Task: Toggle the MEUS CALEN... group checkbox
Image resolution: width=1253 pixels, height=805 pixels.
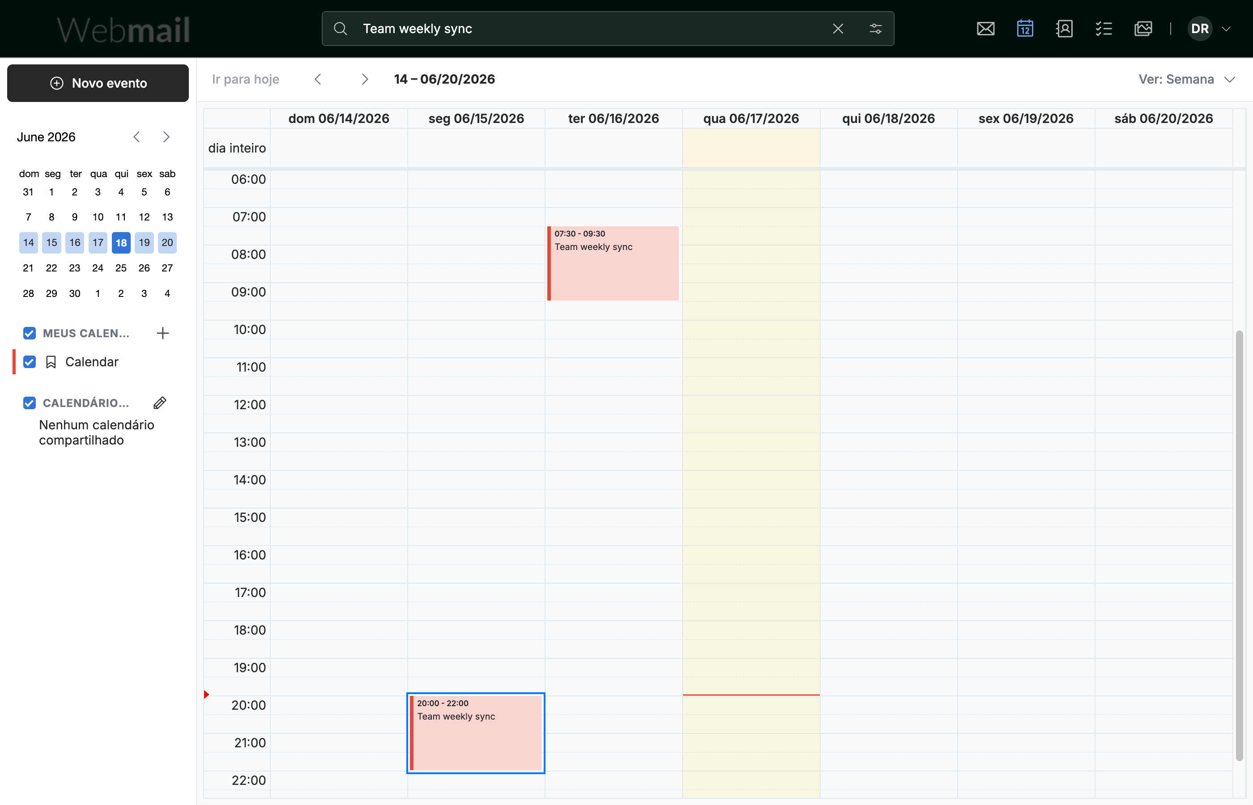Action: pyautogui.click(x=29, y=334)
